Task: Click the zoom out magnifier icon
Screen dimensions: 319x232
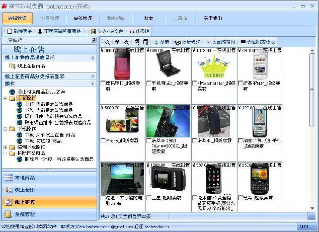Action: tap(126, 42)
